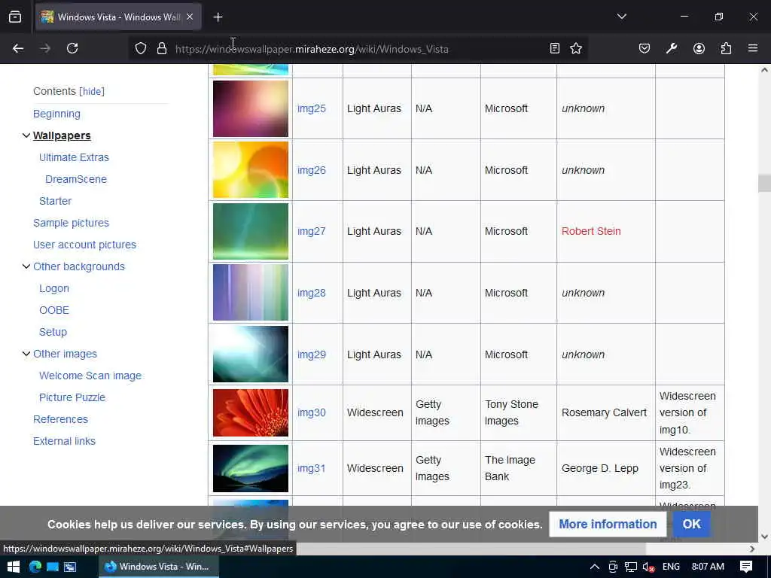This screenshot has height=578, width=771.
Task: Open the img25 purple aura thumbnail
Action: pyautogui.click(x=251, y=108)
